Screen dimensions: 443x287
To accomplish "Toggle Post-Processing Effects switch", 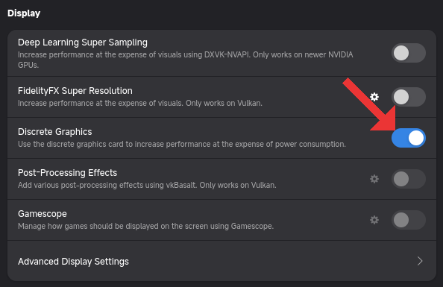I will coord(409,179).
